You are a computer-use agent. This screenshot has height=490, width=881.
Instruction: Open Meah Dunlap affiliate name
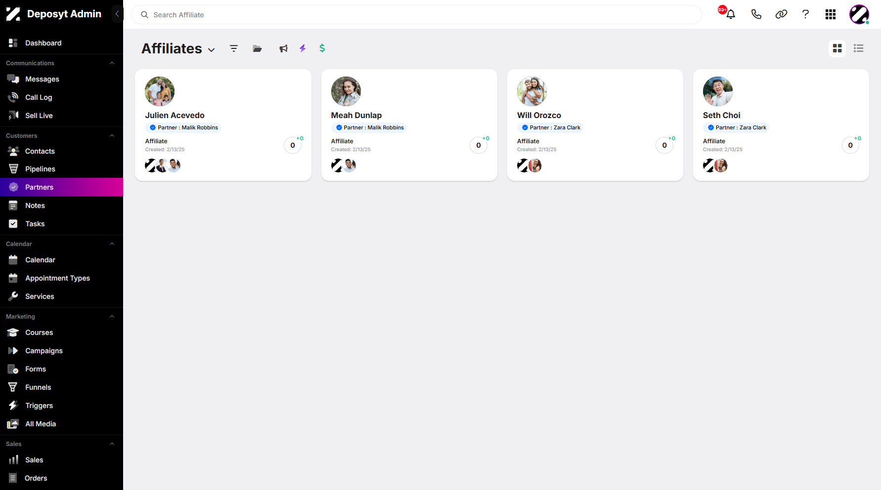pos(356,115)
